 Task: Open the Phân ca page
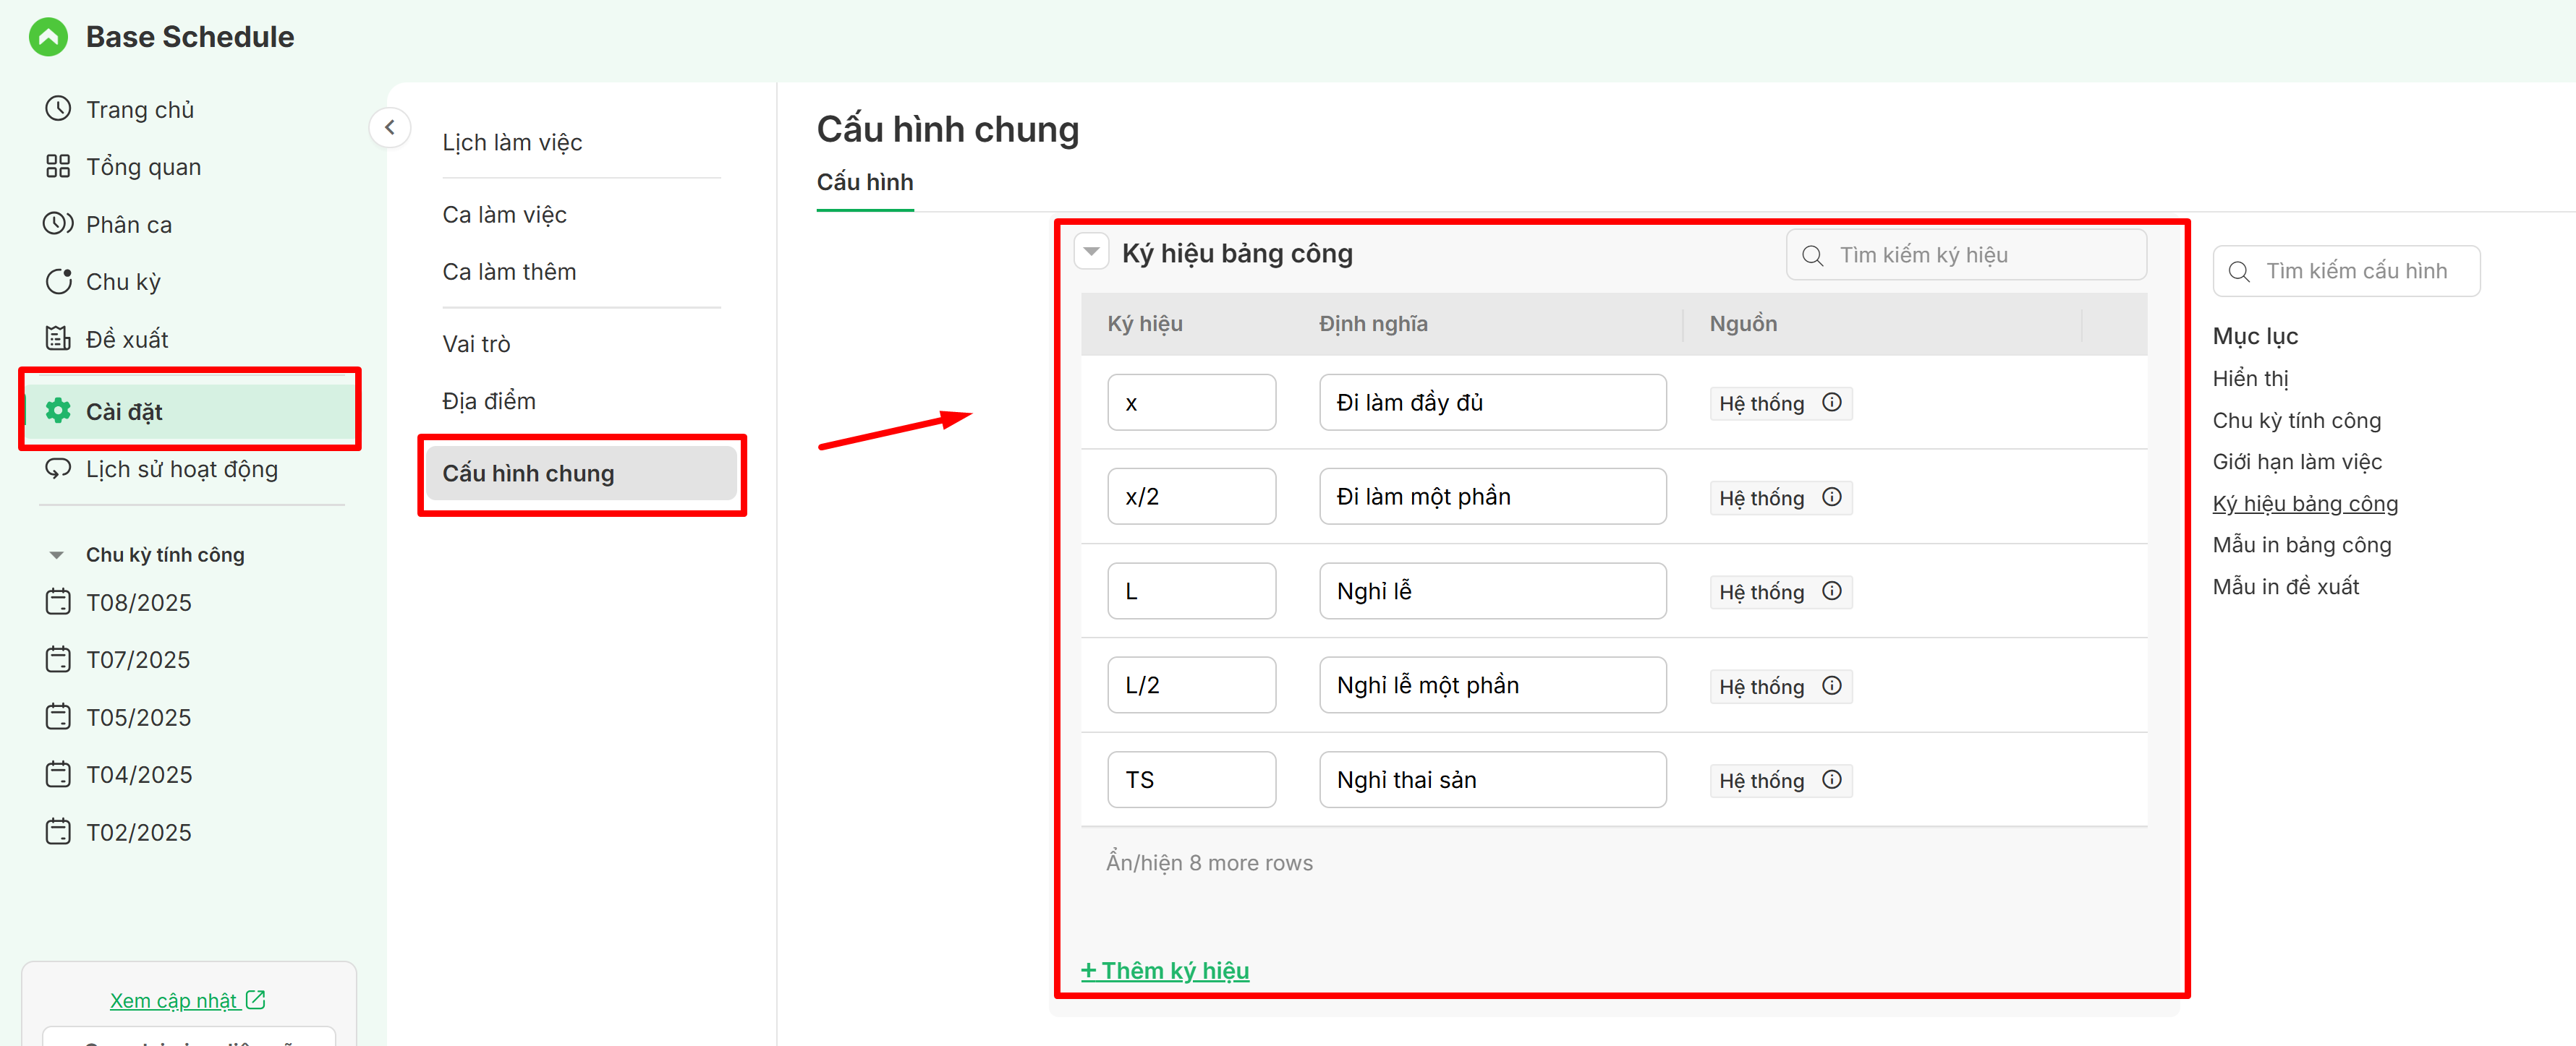(128, 225)
